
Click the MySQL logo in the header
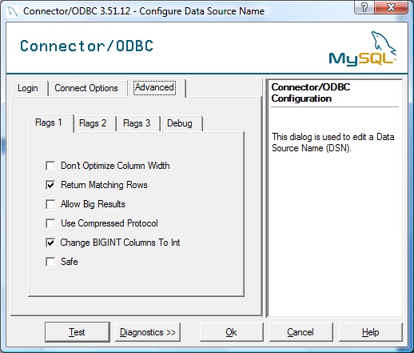pyautogui.click(x=363, y=49)
